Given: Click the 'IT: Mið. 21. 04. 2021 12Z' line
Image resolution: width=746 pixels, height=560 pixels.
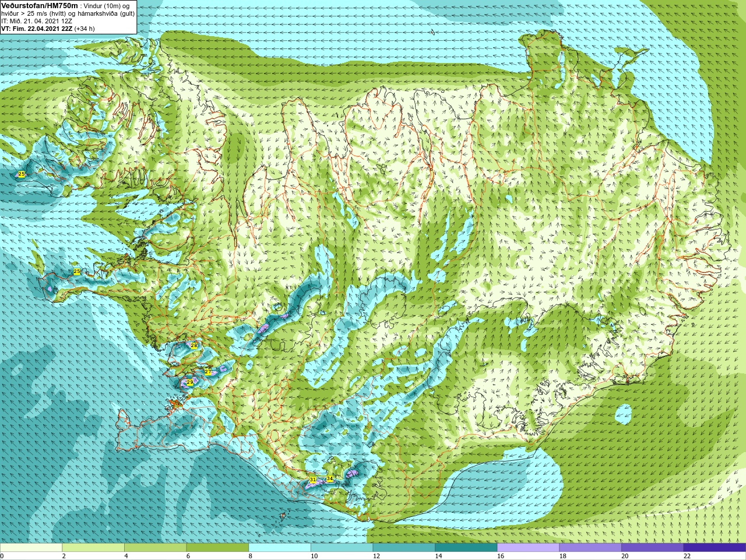Looking at the screenshot, I should tap(37, 21).
